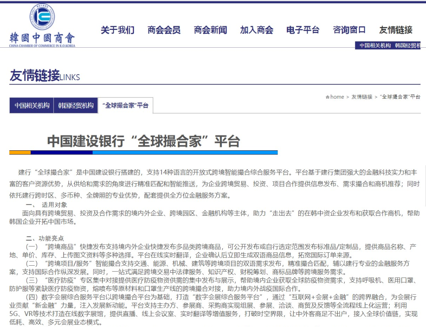Open the 电子平台 navigation item
The width and height of the screenshot is (426, 327).
point(303,30)
